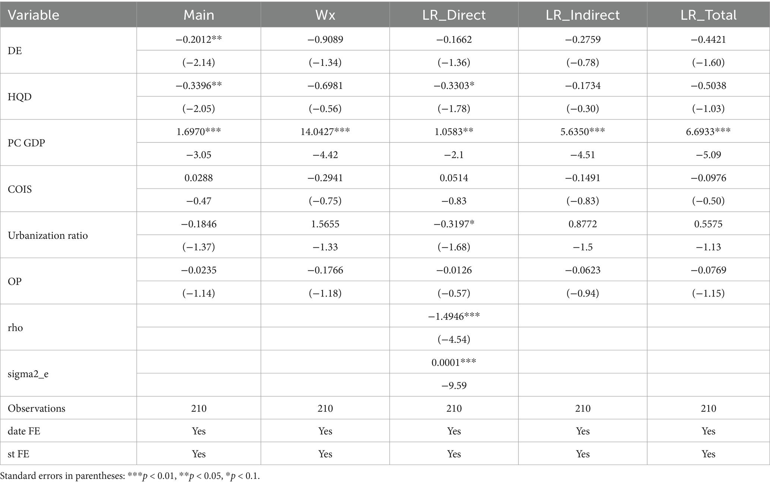Screen dimensions: 770x485
Task: Click the Variable column header
Action: [x=34, y=15]
